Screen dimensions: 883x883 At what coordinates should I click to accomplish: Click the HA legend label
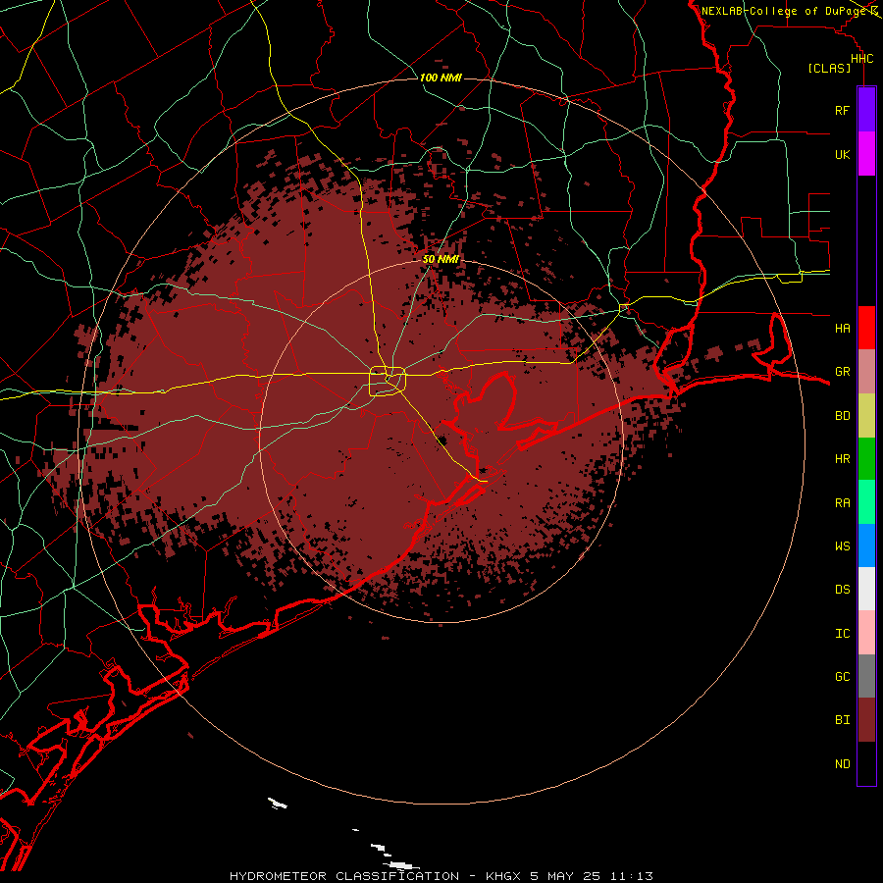(842, 328)
